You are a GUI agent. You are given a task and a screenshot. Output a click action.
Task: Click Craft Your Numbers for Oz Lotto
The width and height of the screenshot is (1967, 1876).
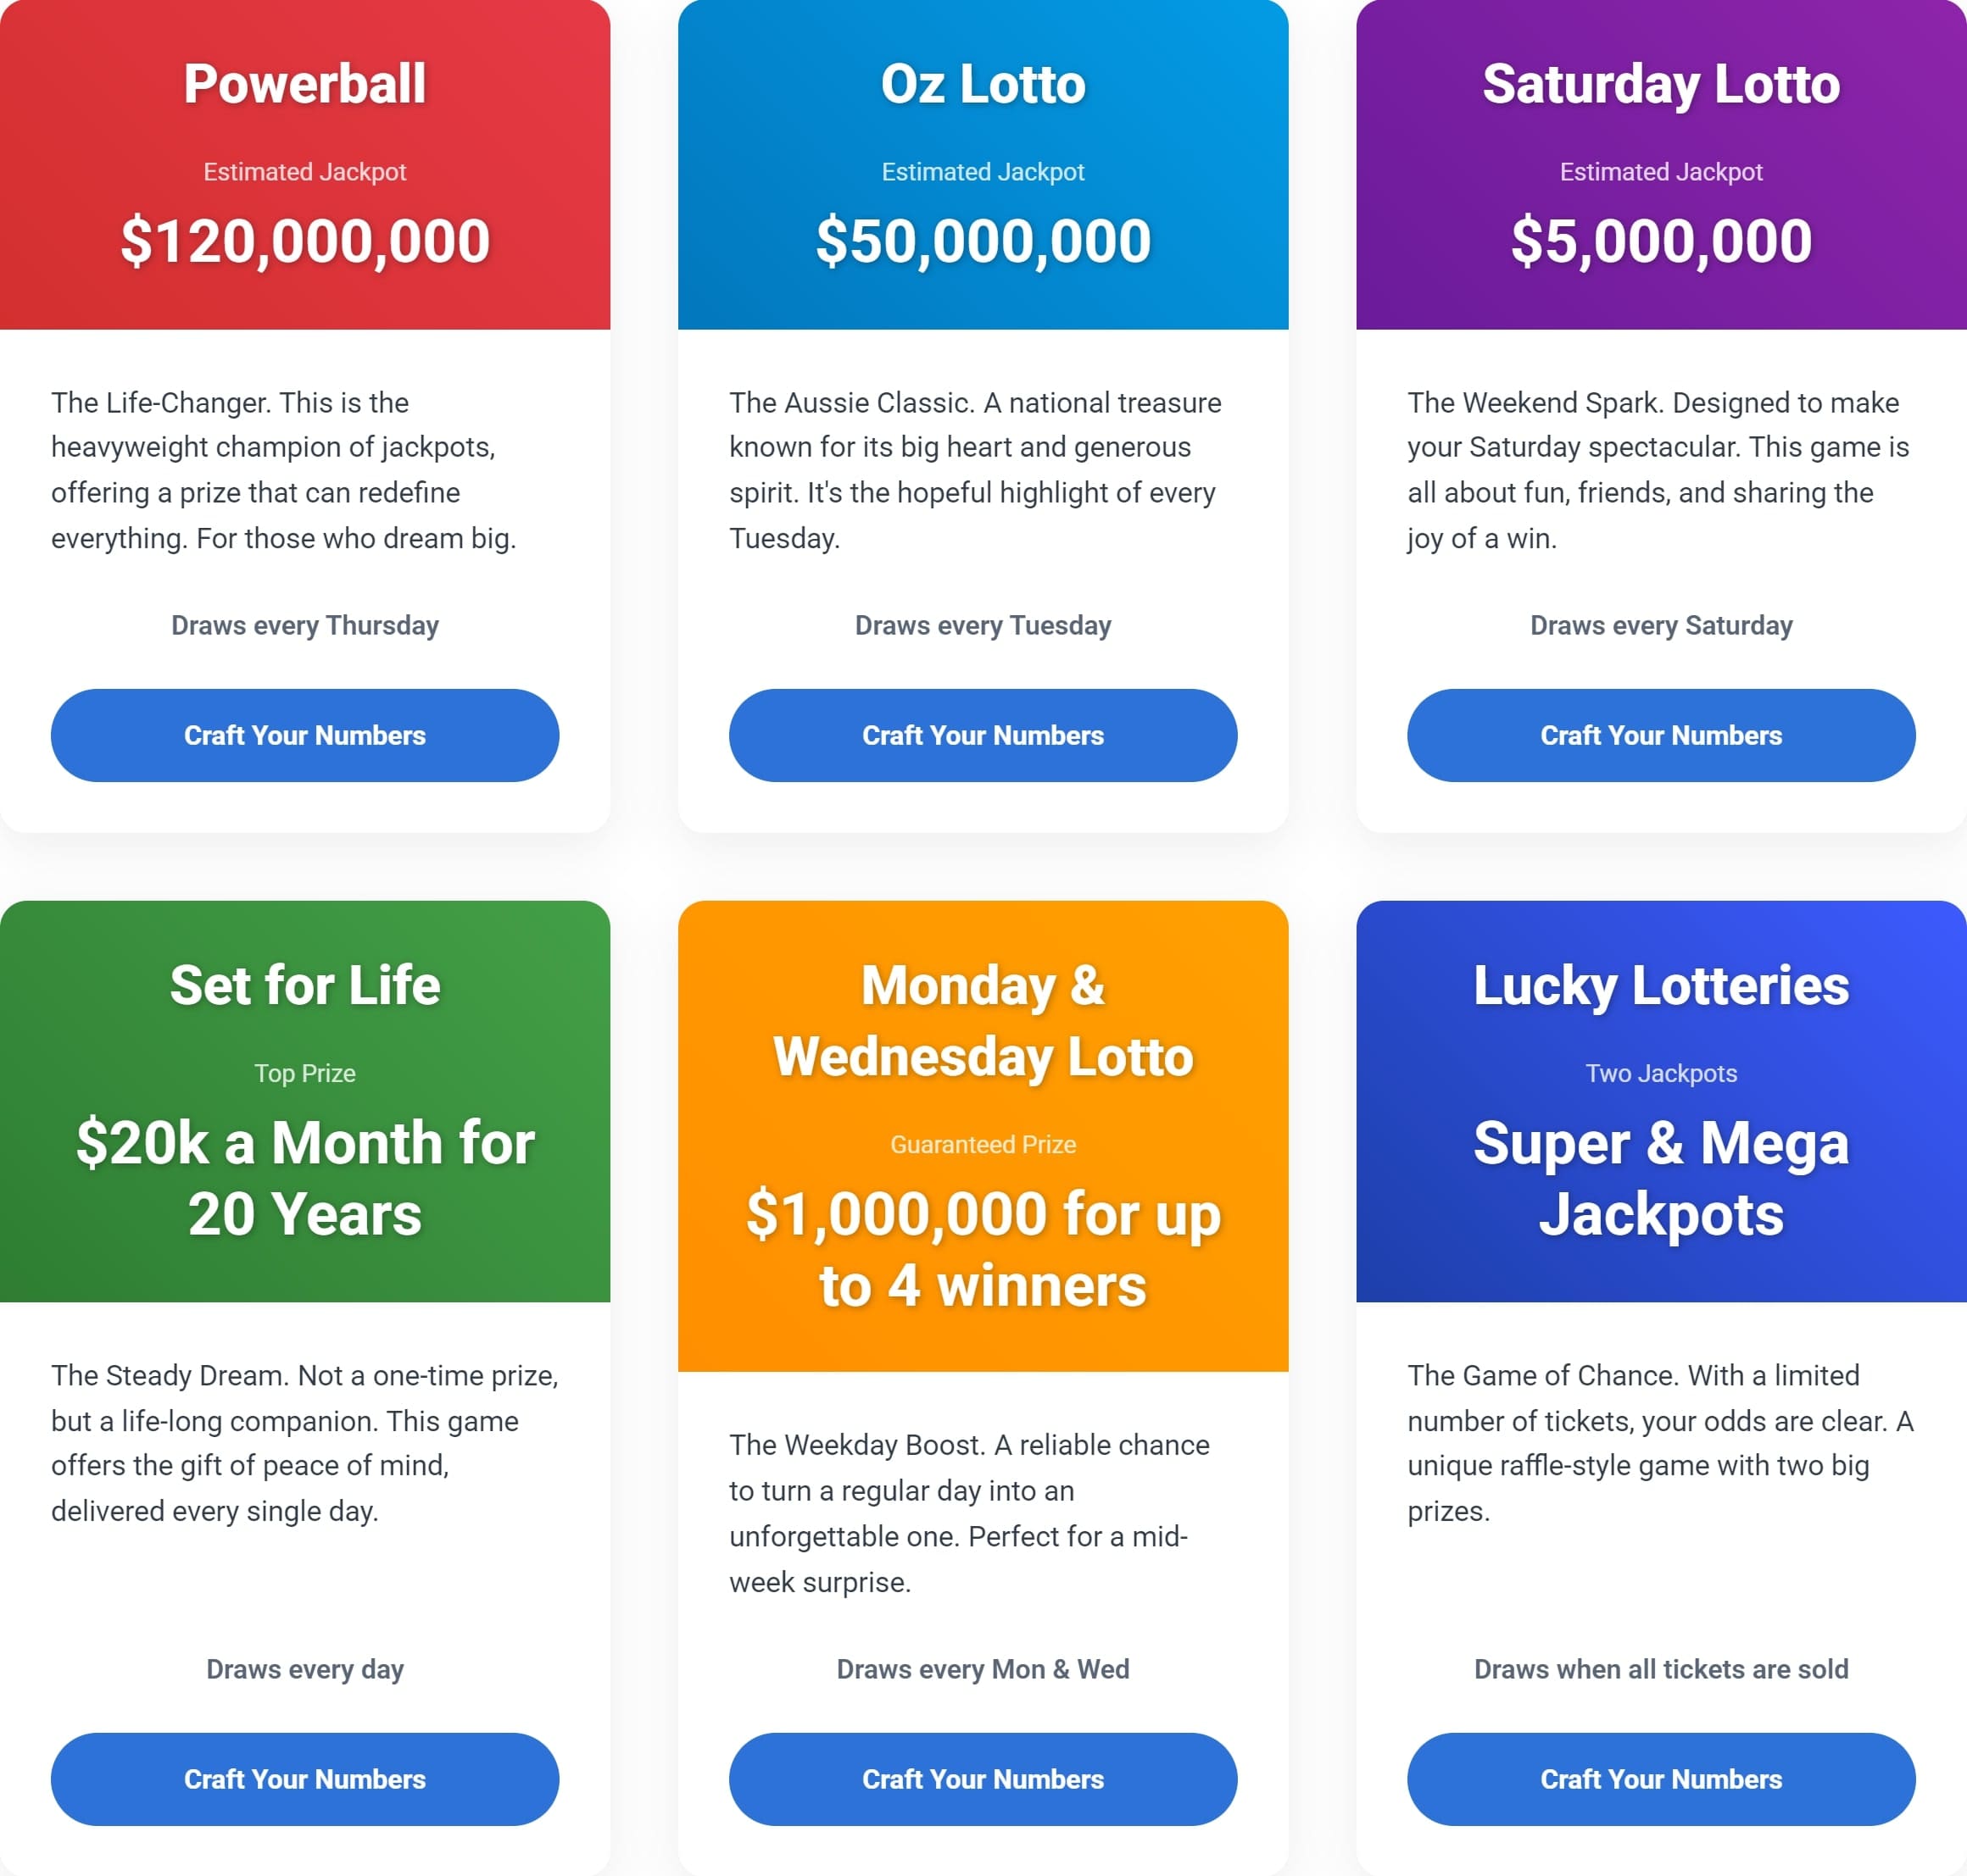pyautogui.click(x=983, y=735)
